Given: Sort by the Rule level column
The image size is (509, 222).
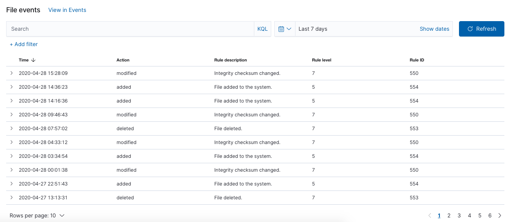Looking at the screenshot, I should pyautogui.click(x=322, y=60).
